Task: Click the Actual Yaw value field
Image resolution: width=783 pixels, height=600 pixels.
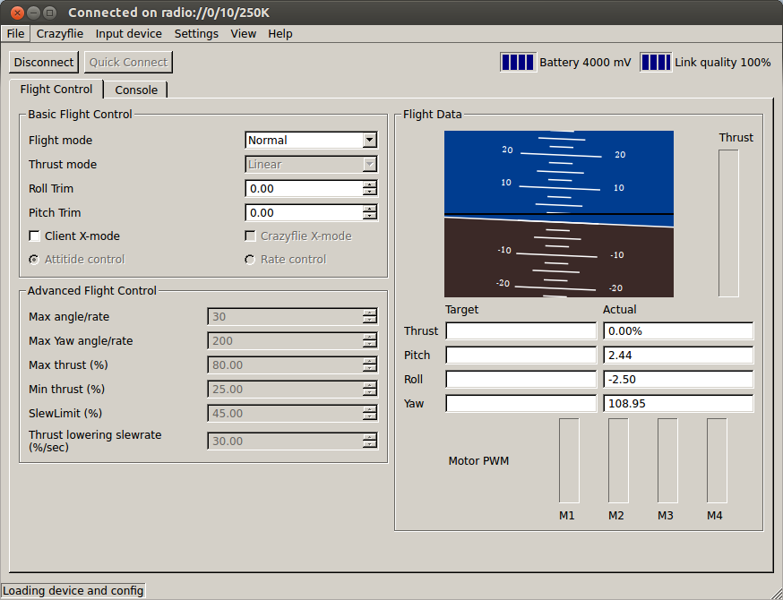Action: pos(677,404)
